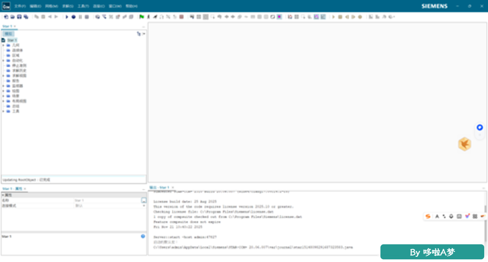Screen dimensions: 488x262
Task: Click the single-disk Save icon
Action: (x=19, y=17)
